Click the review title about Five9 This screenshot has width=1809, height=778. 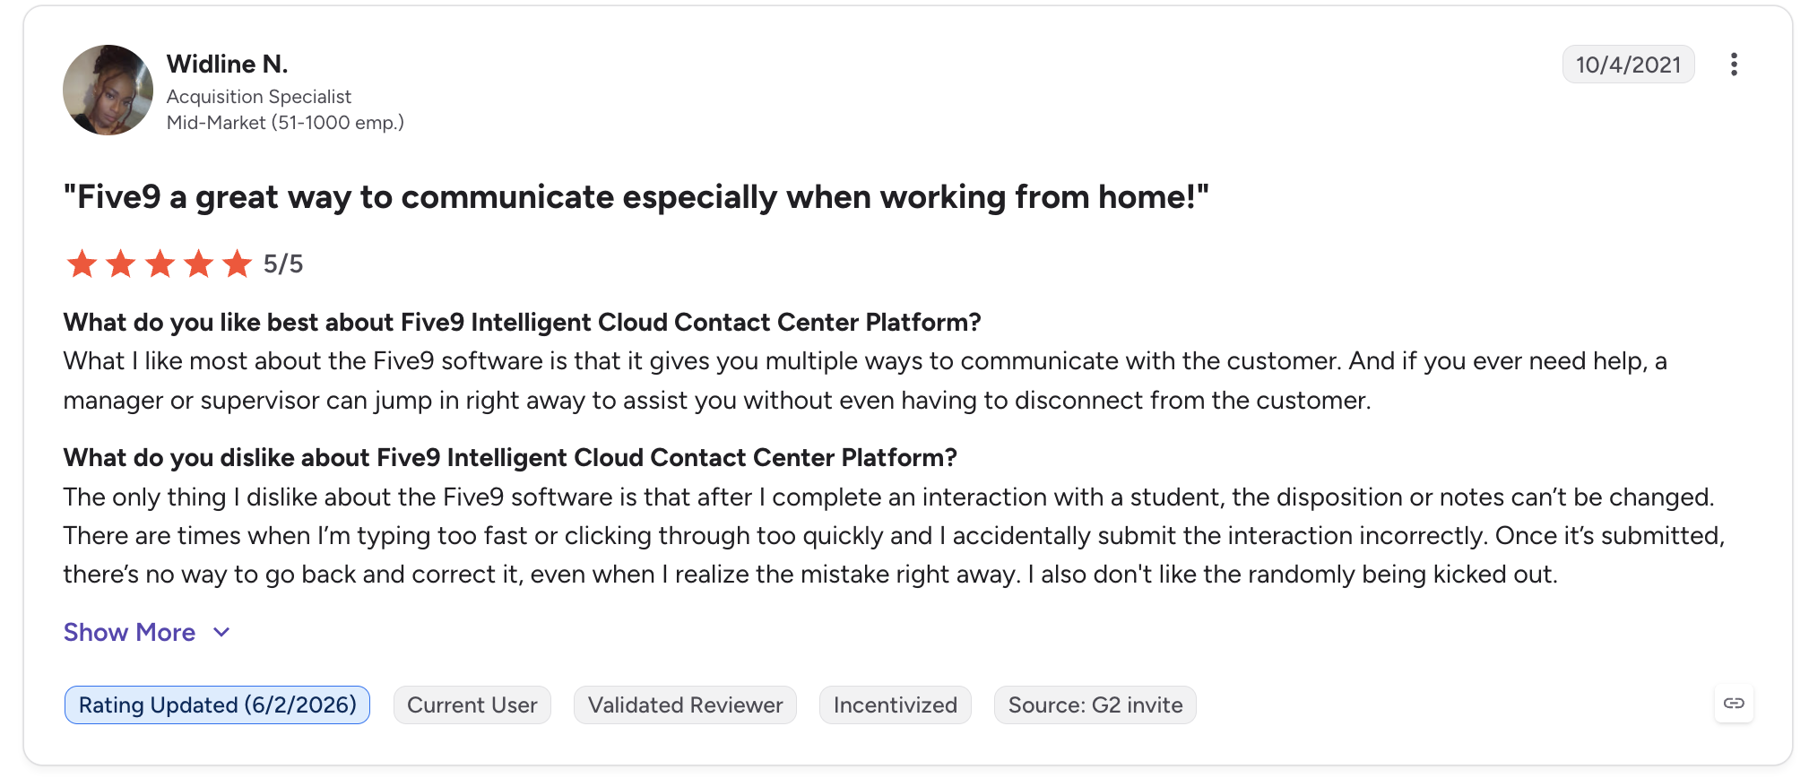pyautogui.click(x=636, y=197)
